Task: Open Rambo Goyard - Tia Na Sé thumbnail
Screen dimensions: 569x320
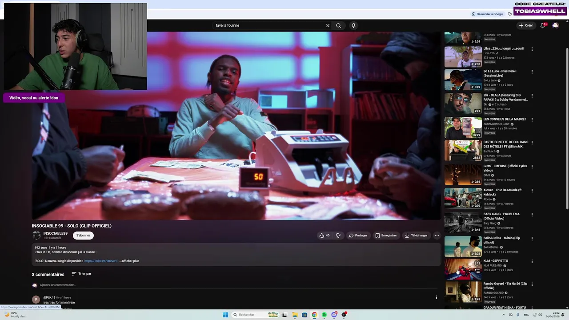Action: pyautogui.click(x=463, y=292)
